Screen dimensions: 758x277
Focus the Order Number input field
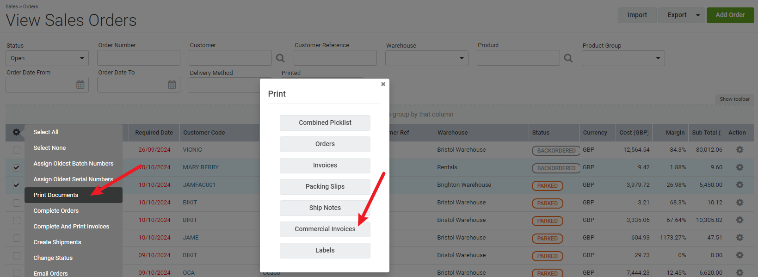pos(139,58)
